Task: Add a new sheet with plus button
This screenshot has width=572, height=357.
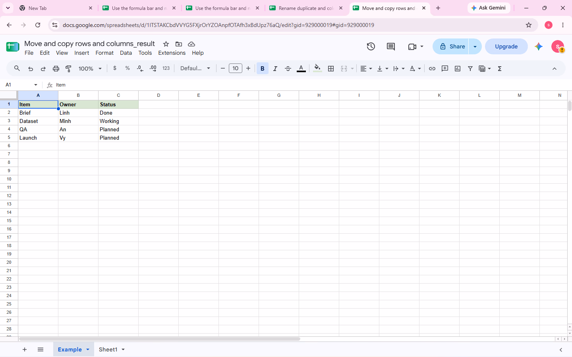Action: click(x=25, y=349)
